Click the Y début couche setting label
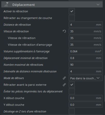This screenshot has height=115, width=105. [x=14, y=105]
